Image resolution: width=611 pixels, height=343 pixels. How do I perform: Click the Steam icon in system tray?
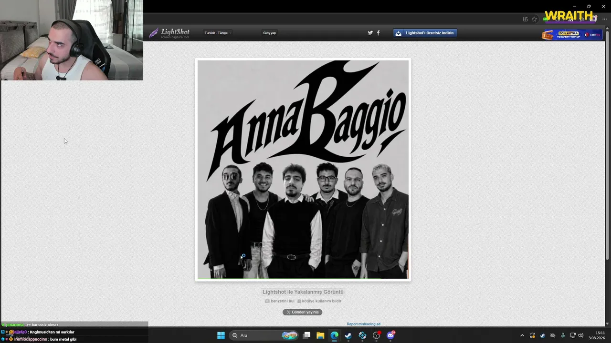(542, 335)
